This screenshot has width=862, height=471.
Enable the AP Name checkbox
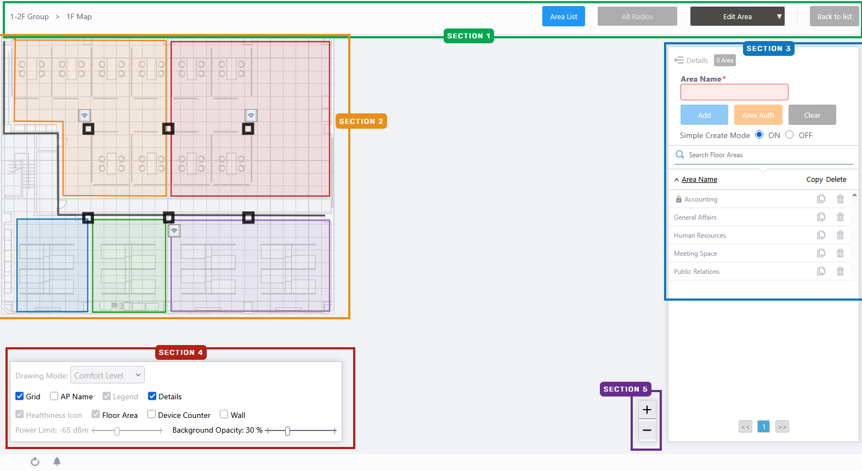(54, 396)
